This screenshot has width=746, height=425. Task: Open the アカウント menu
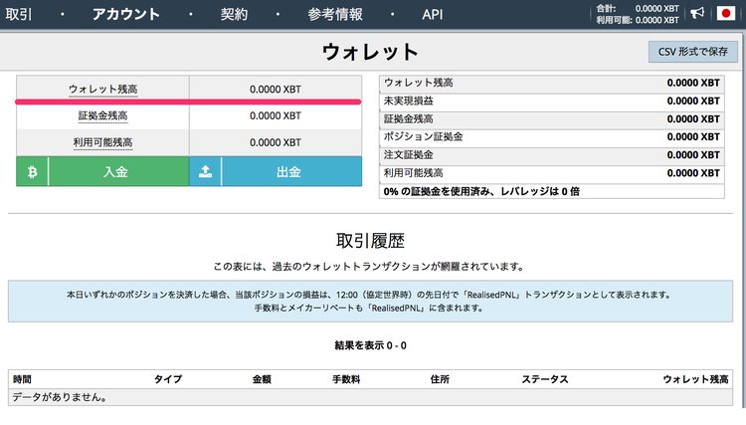126,14
